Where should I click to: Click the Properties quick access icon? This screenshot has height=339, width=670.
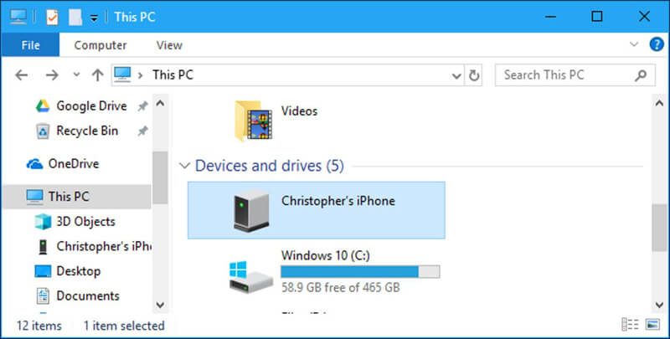(x=52, y=17)
